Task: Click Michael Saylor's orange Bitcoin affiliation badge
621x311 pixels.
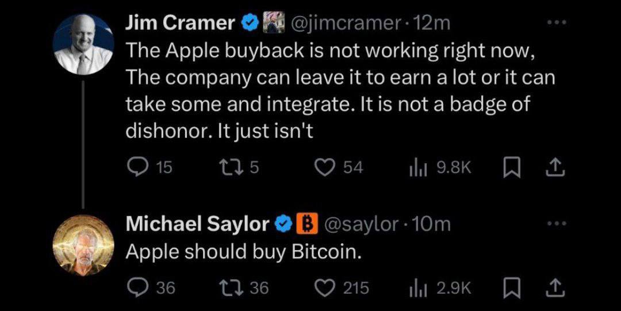Action: 307,224
